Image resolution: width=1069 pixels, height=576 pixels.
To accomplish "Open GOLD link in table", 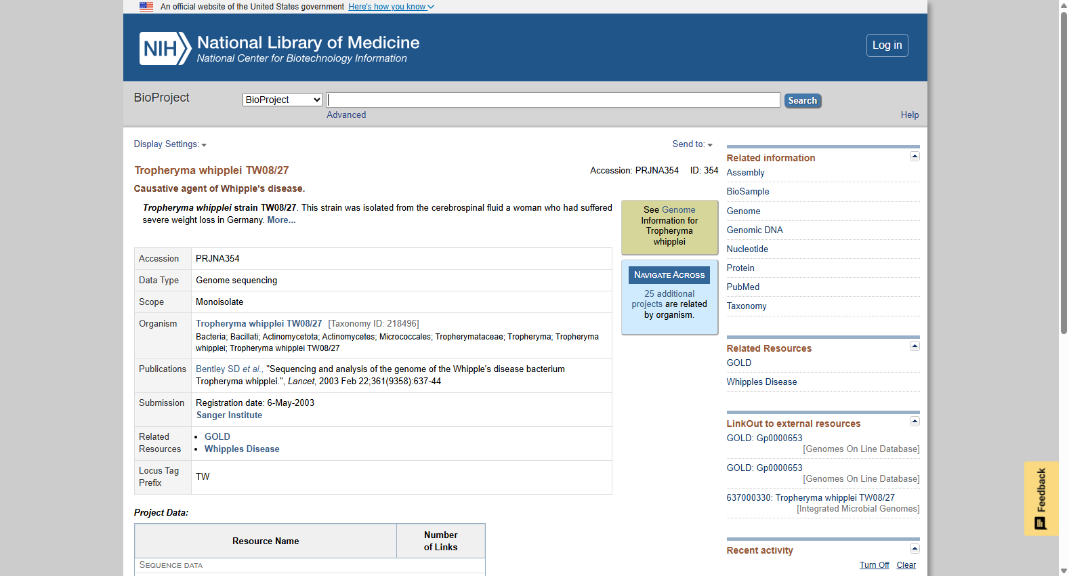I will 217,437.
